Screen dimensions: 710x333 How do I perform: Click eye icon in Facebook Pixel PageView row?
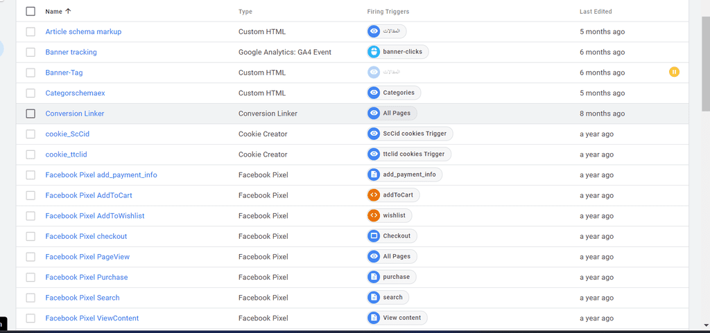pyautogui.click(x=374, y=257)
